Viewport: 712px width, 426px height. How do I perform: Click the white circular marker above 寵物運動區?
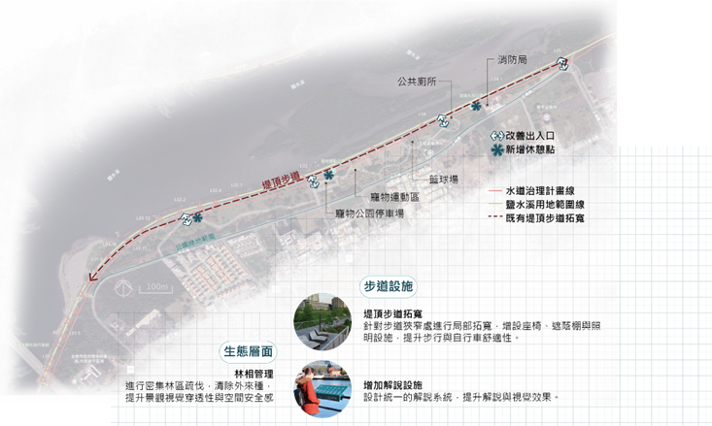pos(312,180)
